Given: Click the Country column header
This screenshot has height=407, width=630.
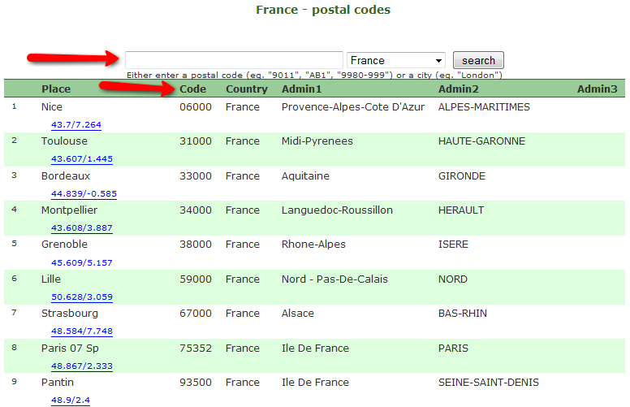Looking at the screenshot, I should click(247, 89).
